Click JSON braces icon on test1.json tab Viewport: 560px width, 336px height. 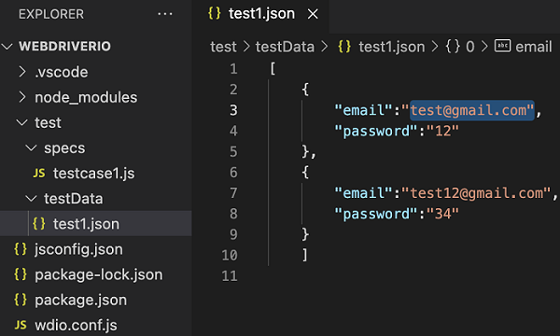click(x=215, y=14)
